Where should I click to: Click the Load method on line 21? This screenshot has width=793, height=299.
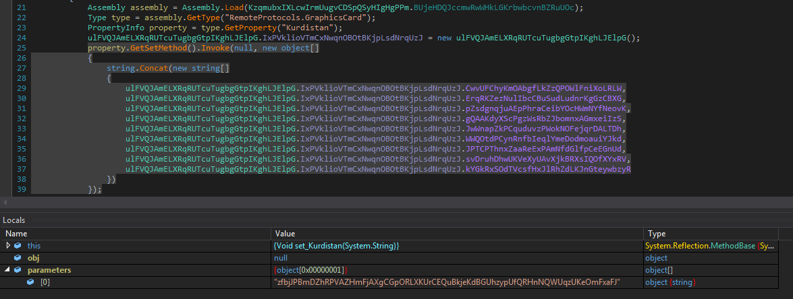235,7
